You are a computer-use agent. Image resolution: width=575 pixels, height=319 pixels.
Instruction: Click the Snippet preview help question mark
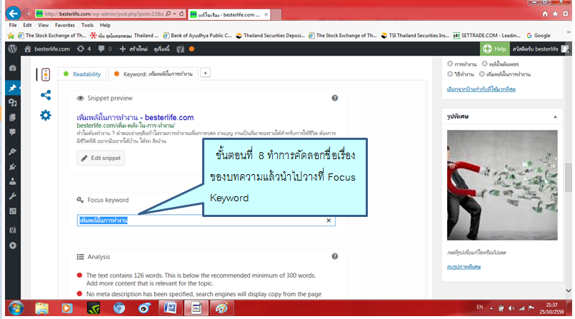click(335, 98)
